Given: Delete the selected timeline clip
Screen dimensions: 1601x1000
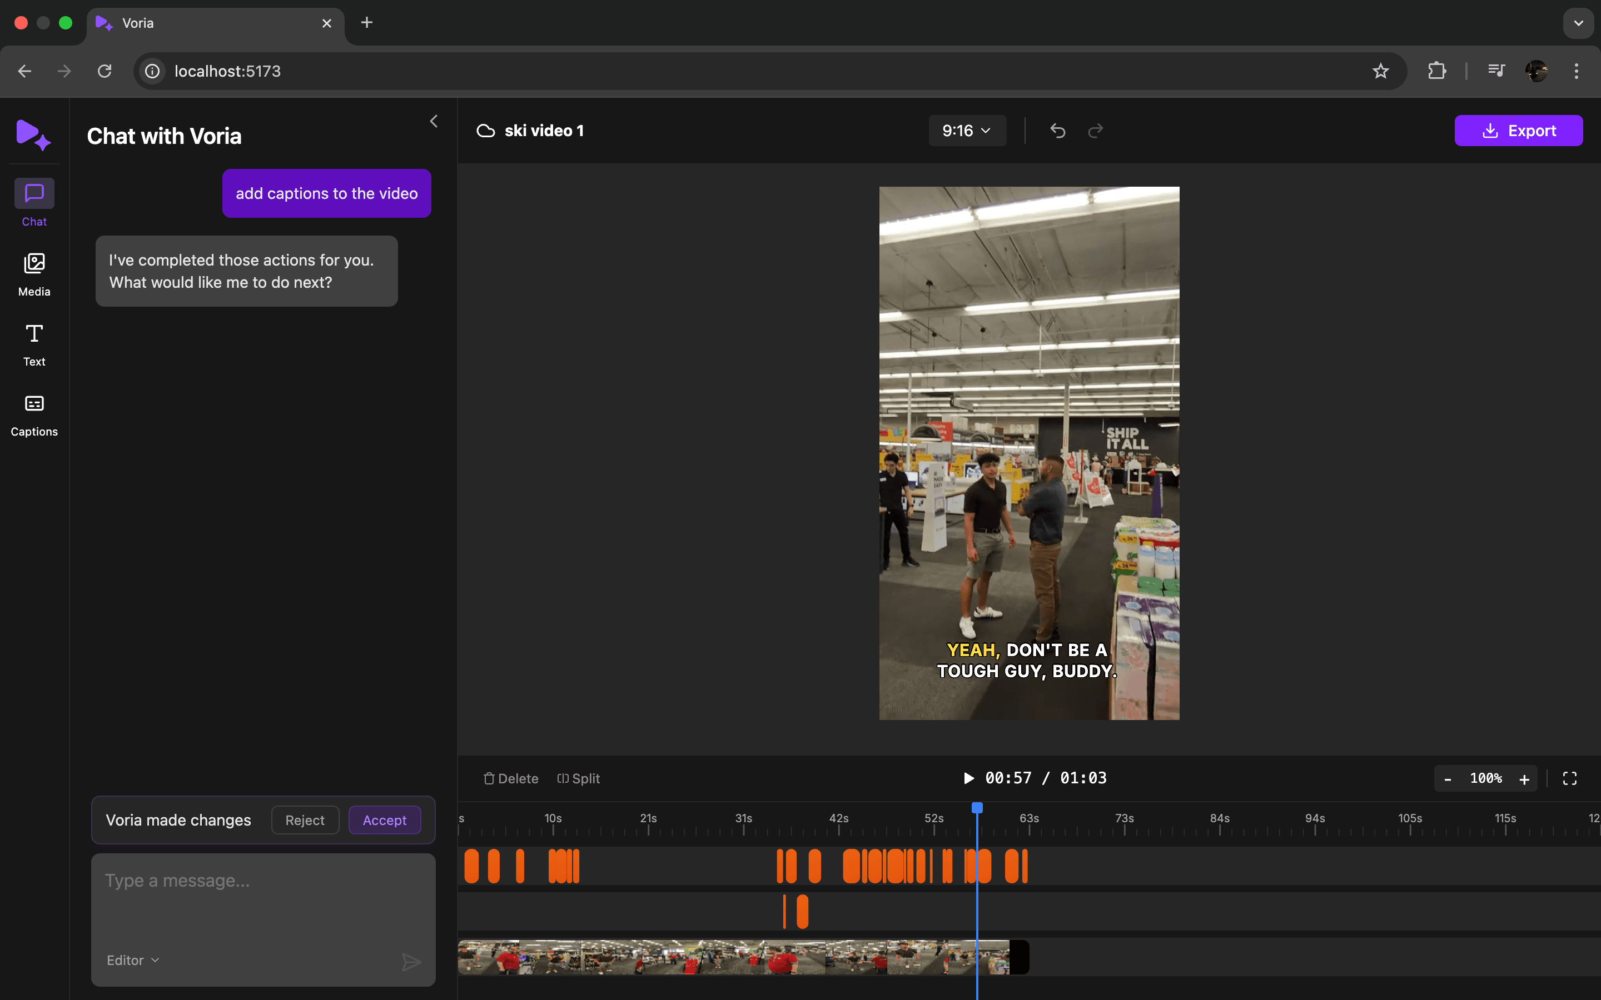Looking at the screenshot, I should [x=511, y=778].
